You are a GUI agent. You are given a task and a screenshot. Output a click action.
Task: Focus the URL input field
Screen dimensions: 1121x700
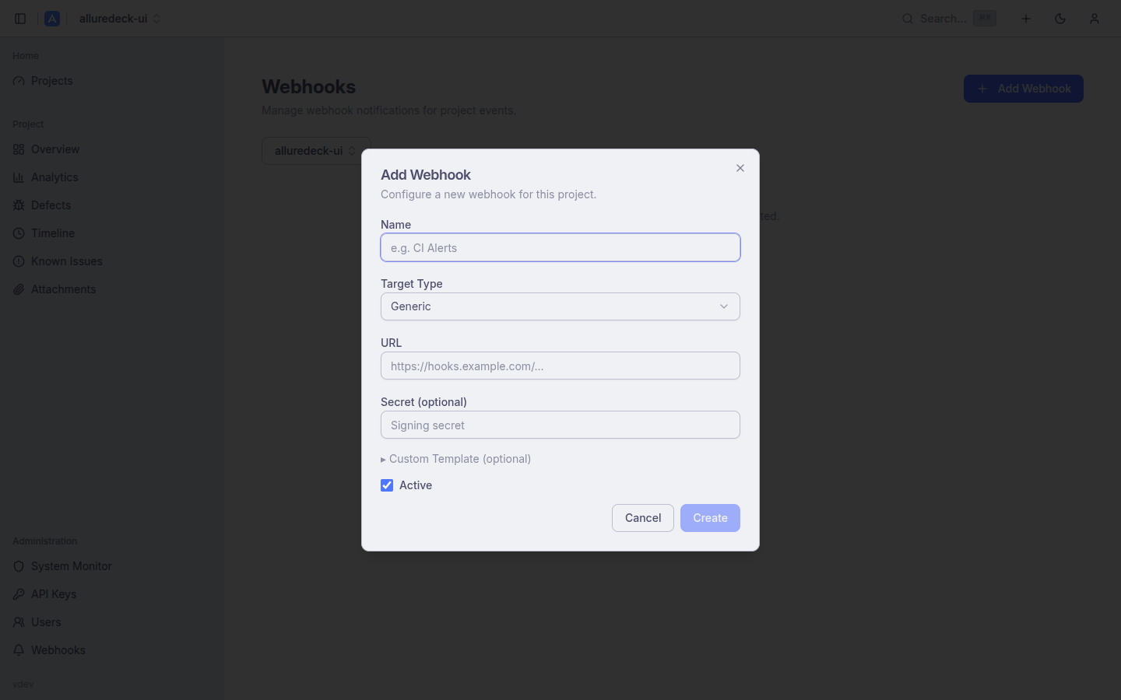click(x=560, y=366)
